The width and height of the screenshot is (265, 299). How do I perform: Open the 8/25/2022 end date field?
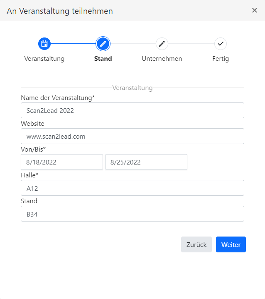coord(146,162)
